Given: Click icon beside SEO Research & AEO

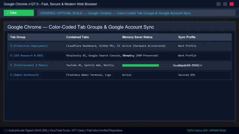Looking at the screenshot, I should (11, 55).
